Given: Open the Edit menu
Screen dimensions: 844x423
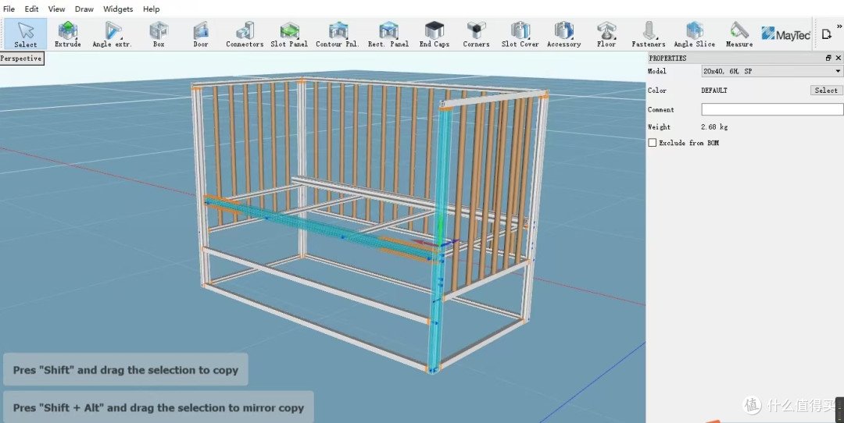Looking at the screenshot, I should click(x=32, y=9).
